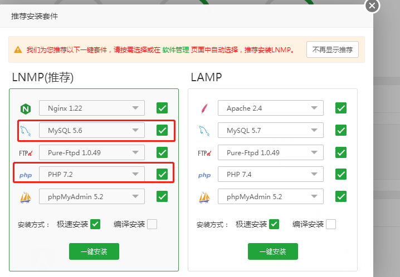Click the orange warning triangle icon
Viewport: 400px width, 277px height.
coord(18,50)
